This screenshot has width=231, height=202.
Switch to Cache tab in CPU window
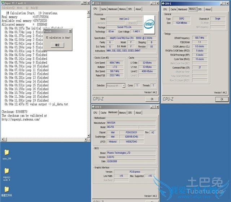pos(104,9)
